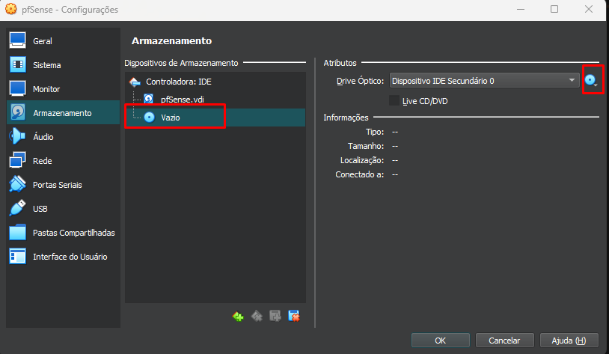The image size is (609, 354).
Task: Click the Interface do Usuário window icon
Action: click(x=17, y=257)
